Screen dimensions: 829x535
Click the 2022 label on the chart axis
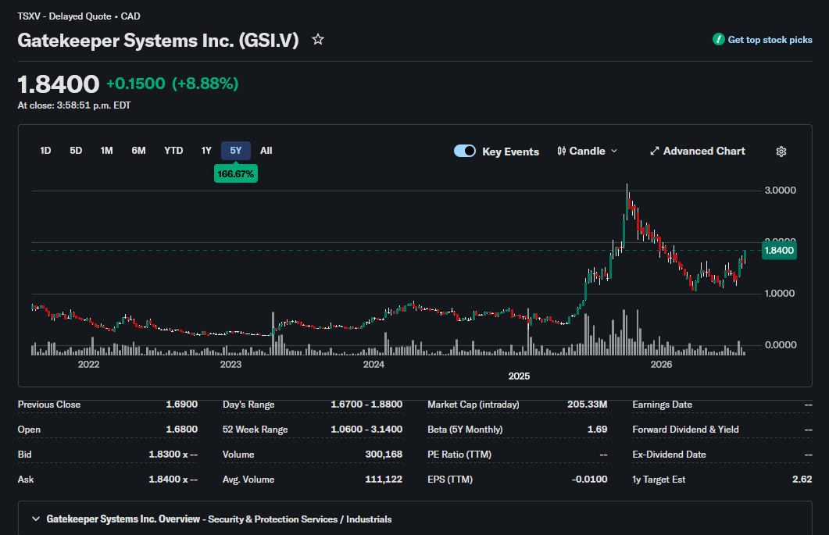[x=88, y=364]
